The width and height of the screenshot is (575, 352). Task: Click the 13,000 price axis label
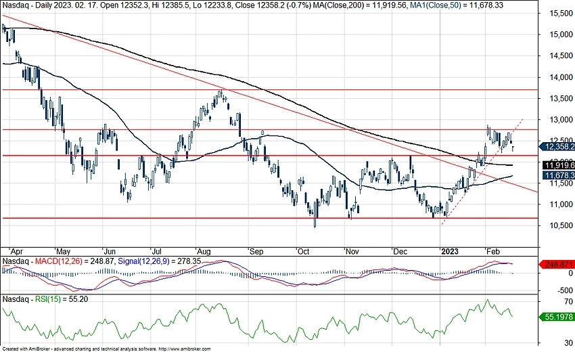pyautogui.click(x=561, y=120)
